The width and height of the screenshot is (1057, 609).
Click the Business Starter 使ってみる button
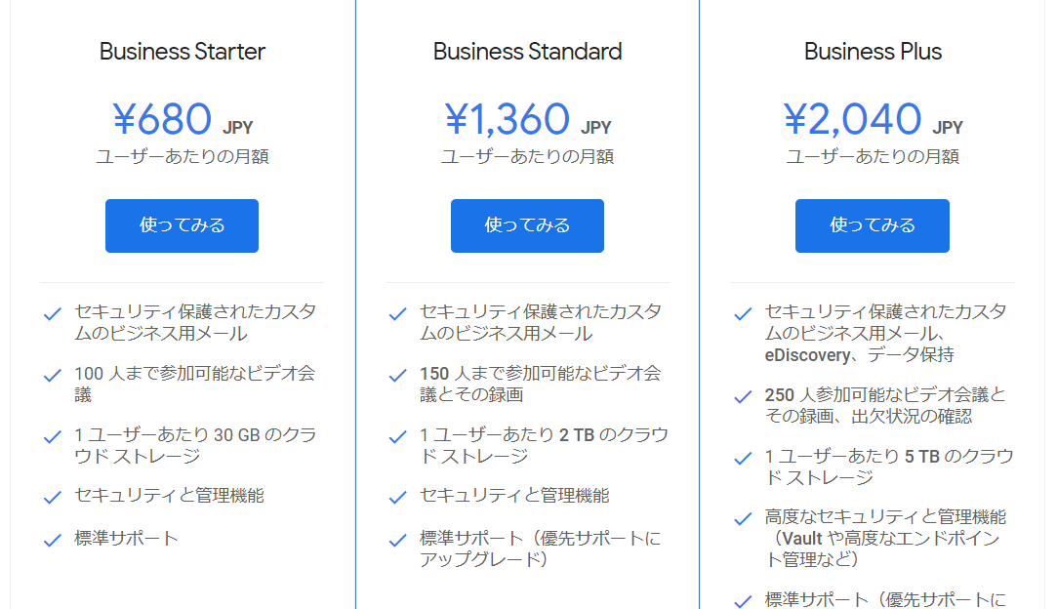pos(182,225)
